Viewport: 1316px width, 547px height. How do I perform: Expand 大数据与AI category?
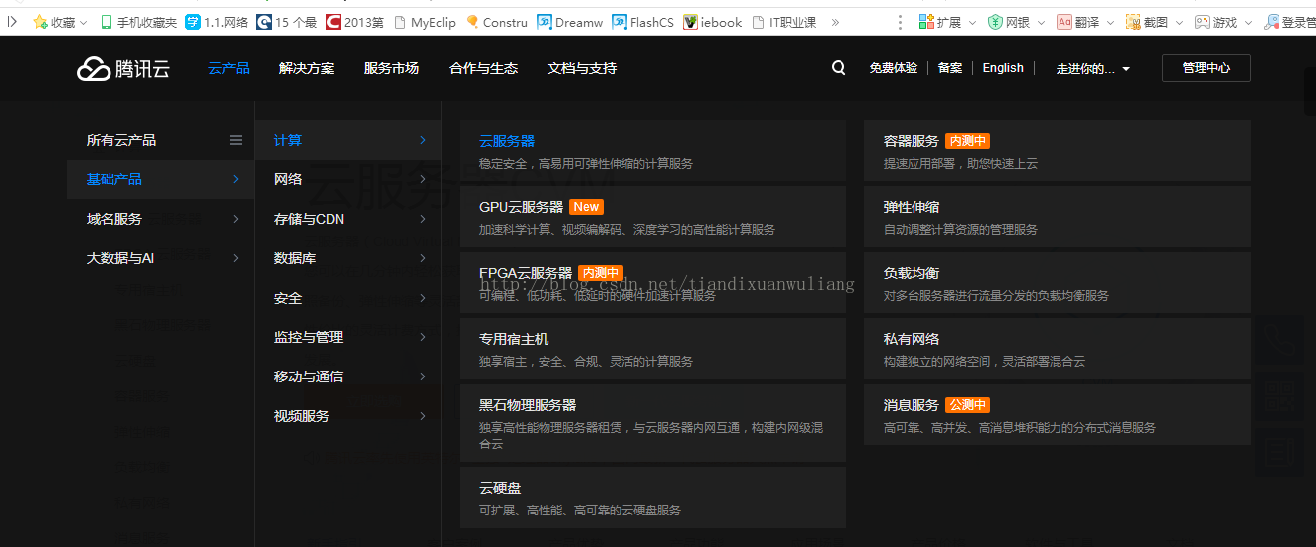pos(160,258)
